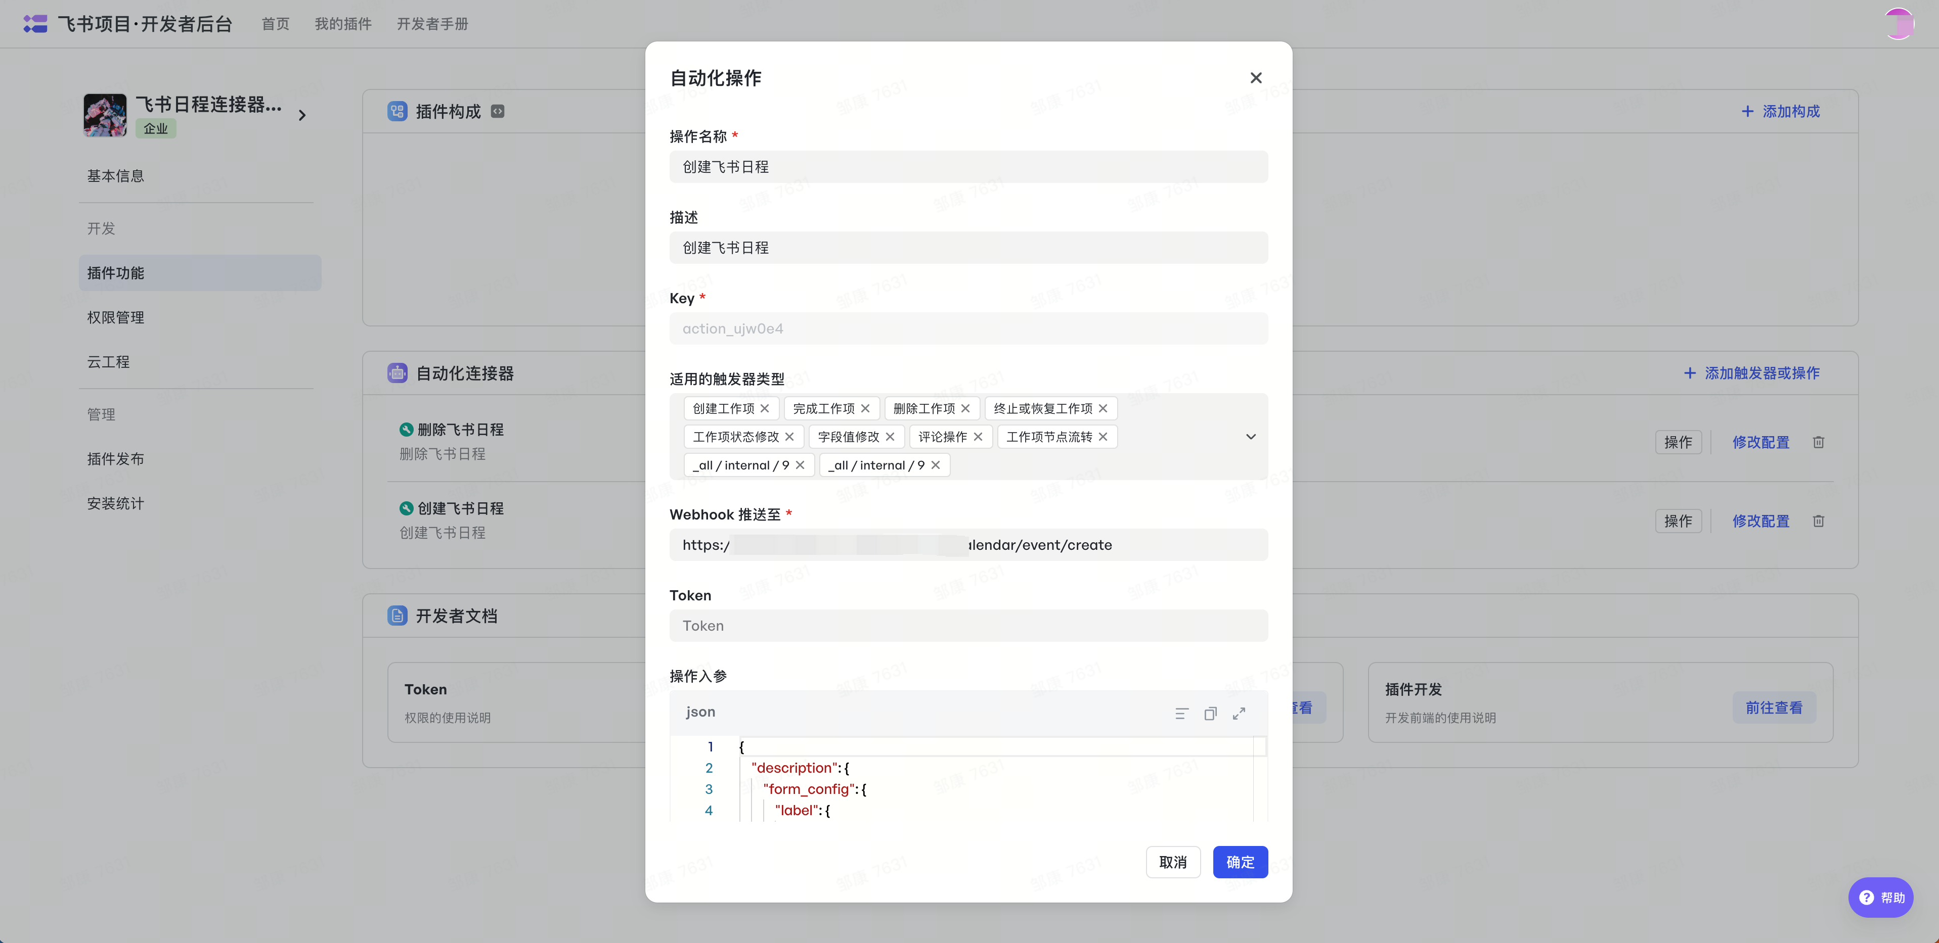Click the plugin thumbnail image in sidebar

[x=105, y=115]
